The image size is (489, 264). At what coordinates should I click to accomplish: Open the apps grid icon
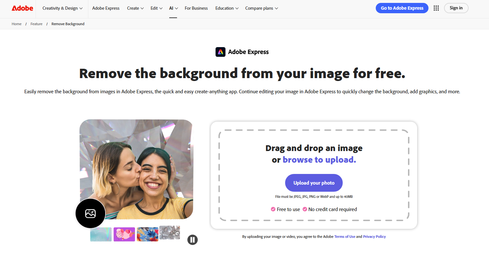(x=436, y=8)
